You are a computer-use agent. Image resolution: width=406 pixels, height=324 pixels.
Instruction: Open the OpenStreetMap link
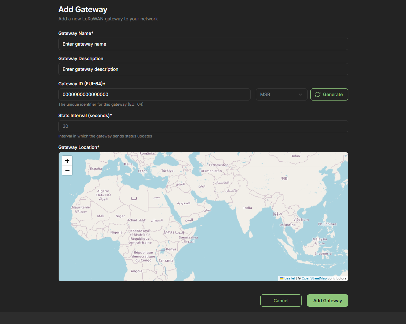(x=314, y=278)
